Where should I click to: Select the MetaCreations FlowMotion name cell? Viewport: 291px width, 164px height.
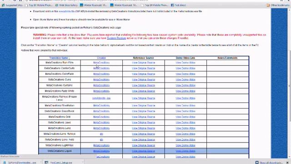click(x=60, y=105)
